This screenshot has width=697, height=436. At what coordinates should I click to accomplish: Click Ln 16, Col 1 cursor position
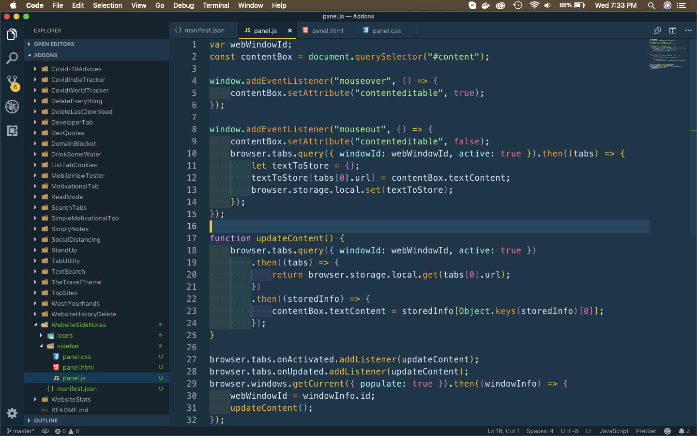click(503, 431)
